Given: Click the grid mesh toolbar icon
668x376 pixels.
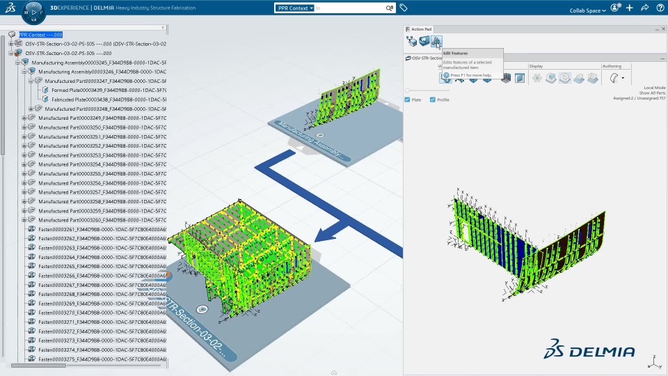Looking at the screenshot, I should click(506, 78).
